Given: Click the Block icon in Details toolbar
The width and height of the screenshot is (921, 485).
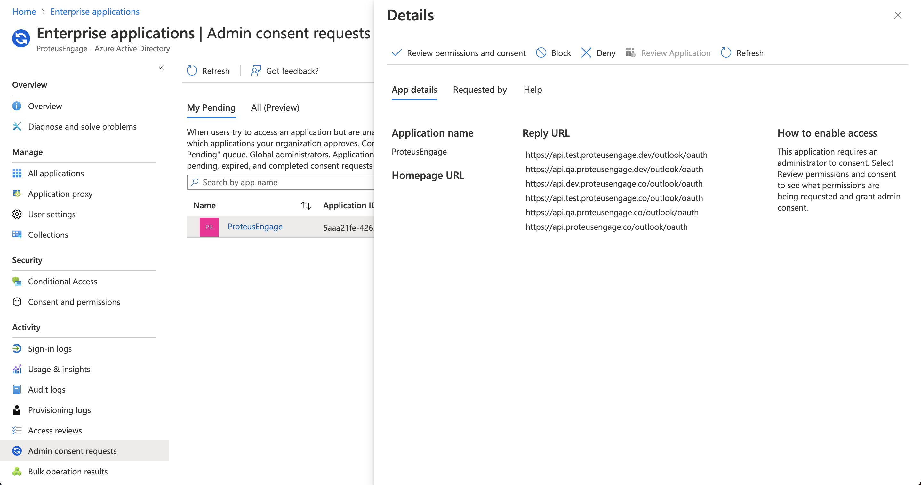Looking at the screenshot, I should (x=541, y=53).
